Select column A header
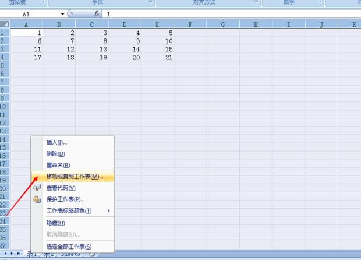Image resolution: width=361 pixels, height=260 pixels. [26, 24]
